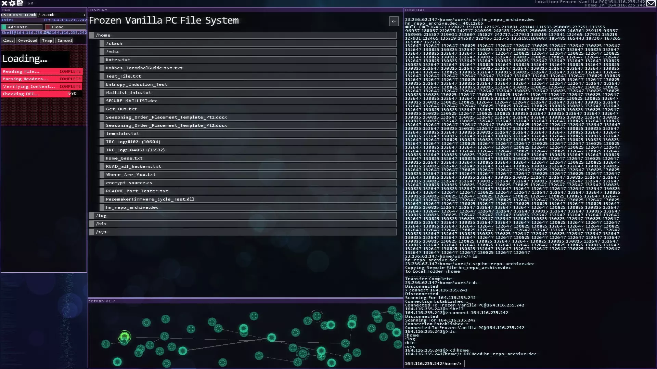Cancel the shell action

coord(65,41)
